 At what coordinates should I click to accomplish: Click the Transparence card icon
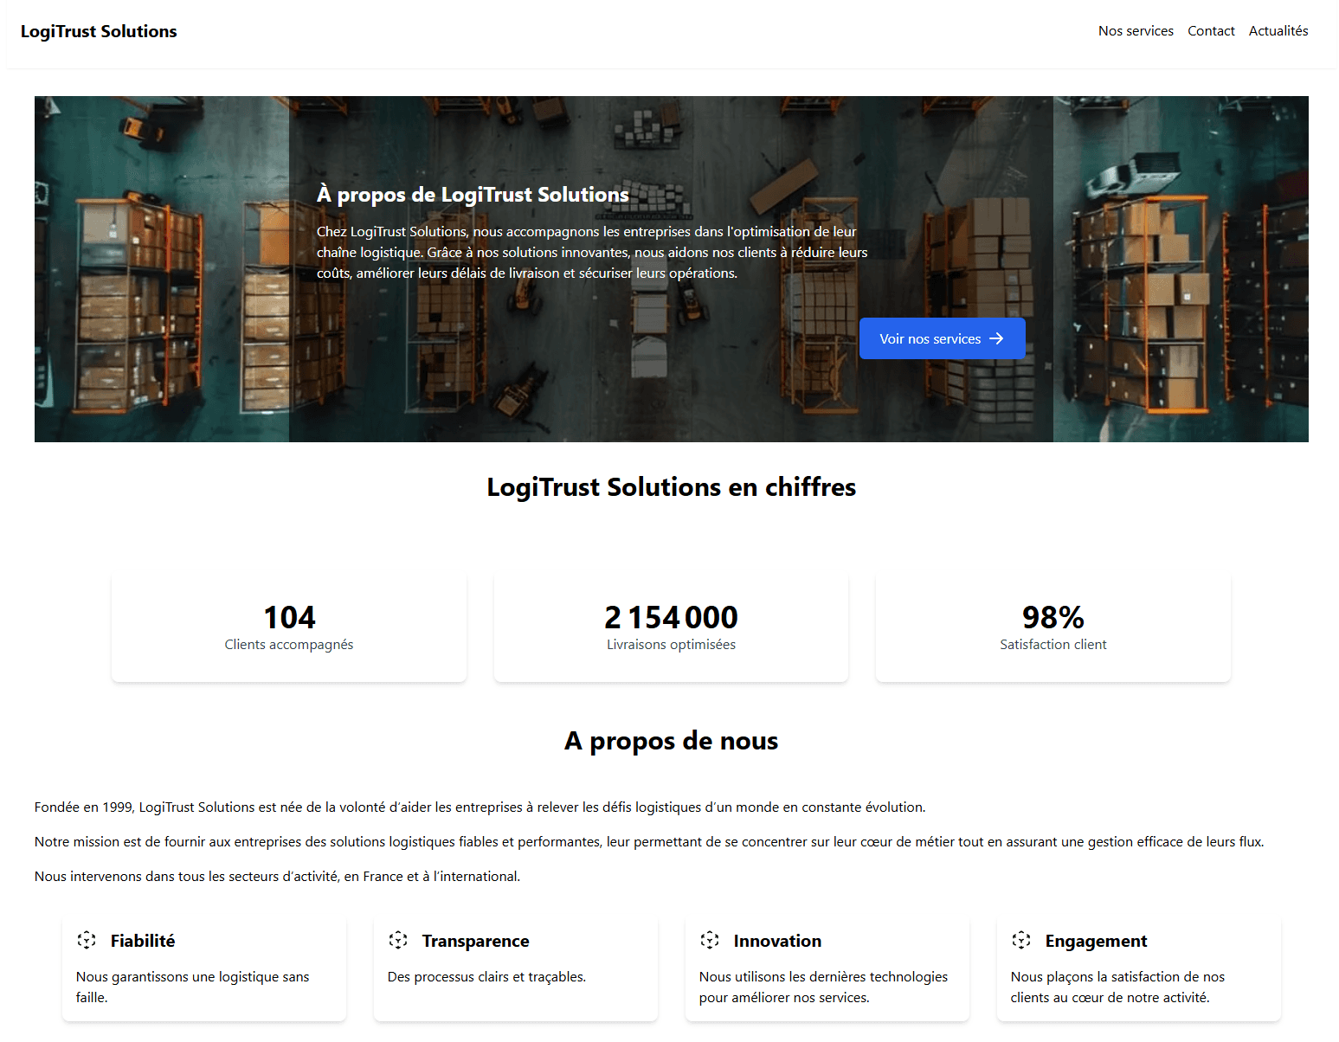(398, 940)
